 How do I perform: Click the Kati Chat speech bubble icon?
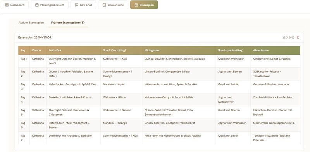coord(77,5)
